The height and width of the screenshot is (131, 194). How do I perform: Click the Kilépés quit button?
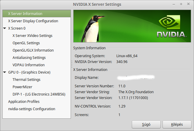point(177,125)
